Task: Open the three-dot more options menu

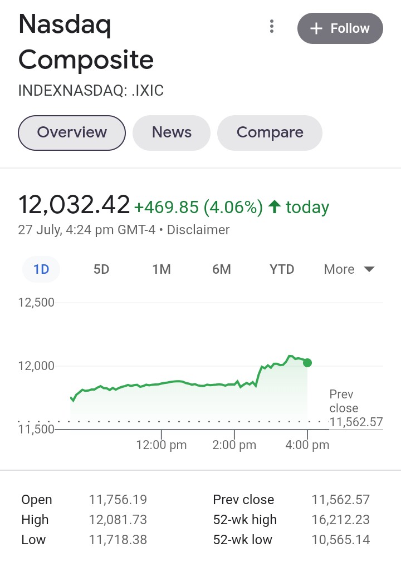Action: pos(271,26)
